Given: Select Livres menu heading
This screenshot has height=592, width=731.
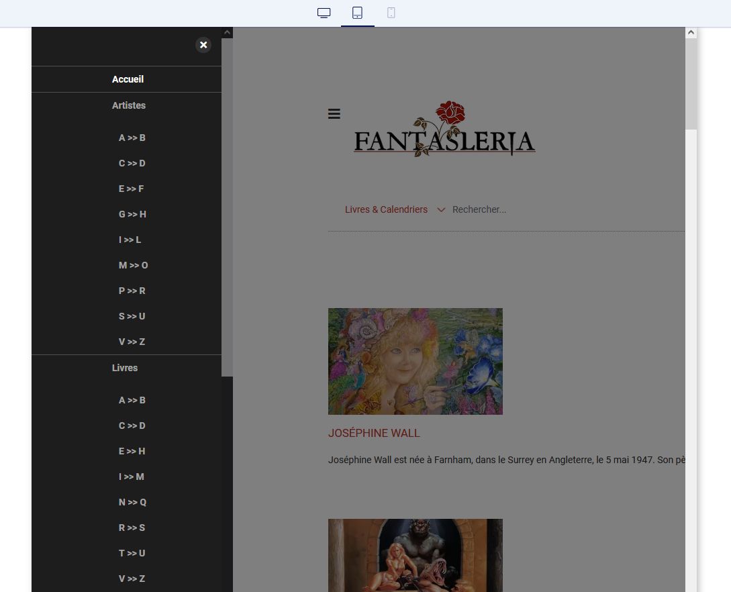Looking at the screenshot, I should pos(124,368).
